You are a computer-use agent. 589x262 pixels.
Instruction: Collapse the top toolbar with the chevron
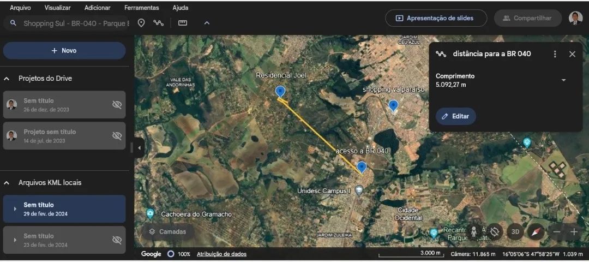click(x=207, y=23)
